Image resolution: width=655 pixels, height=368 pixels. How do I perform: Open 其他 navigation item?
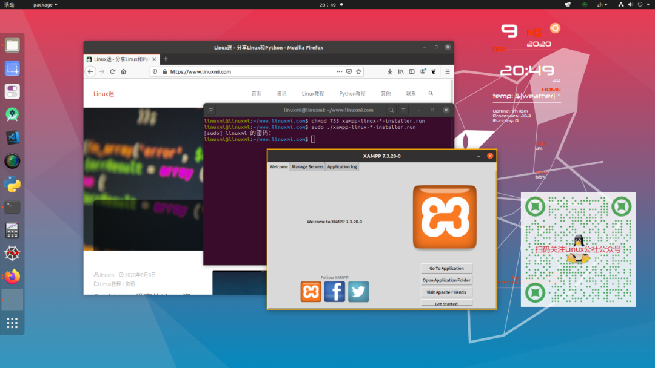pyautogui.click(x=386, y=94)
